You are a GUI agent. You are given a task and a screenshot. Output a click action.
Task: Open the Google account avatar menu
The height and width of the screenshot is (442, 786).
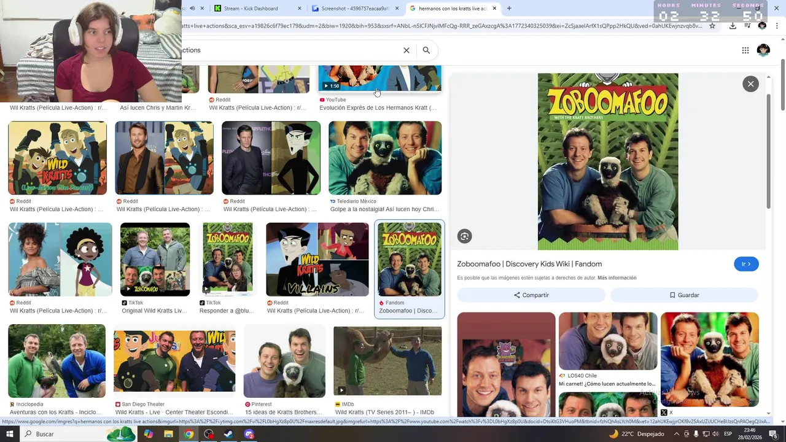[763, 50]
